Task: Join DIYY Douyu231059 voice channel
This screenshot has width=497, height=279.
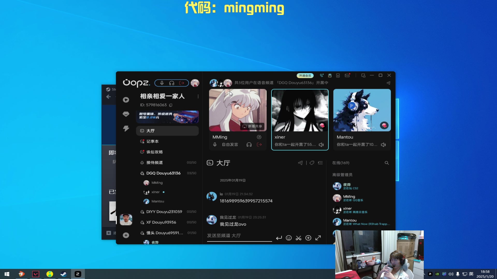Action: (167, 212)
